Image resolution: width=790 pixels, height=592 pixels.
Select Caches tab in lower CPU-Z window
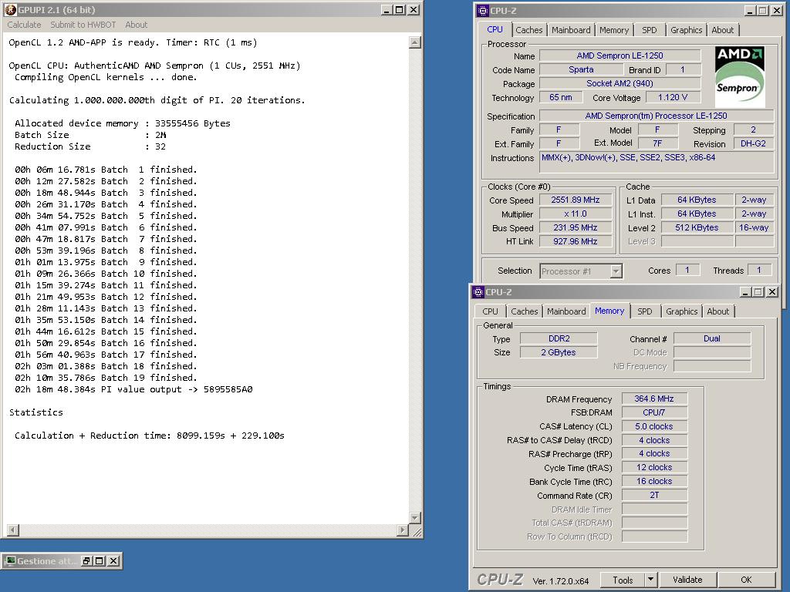(524, 311)
